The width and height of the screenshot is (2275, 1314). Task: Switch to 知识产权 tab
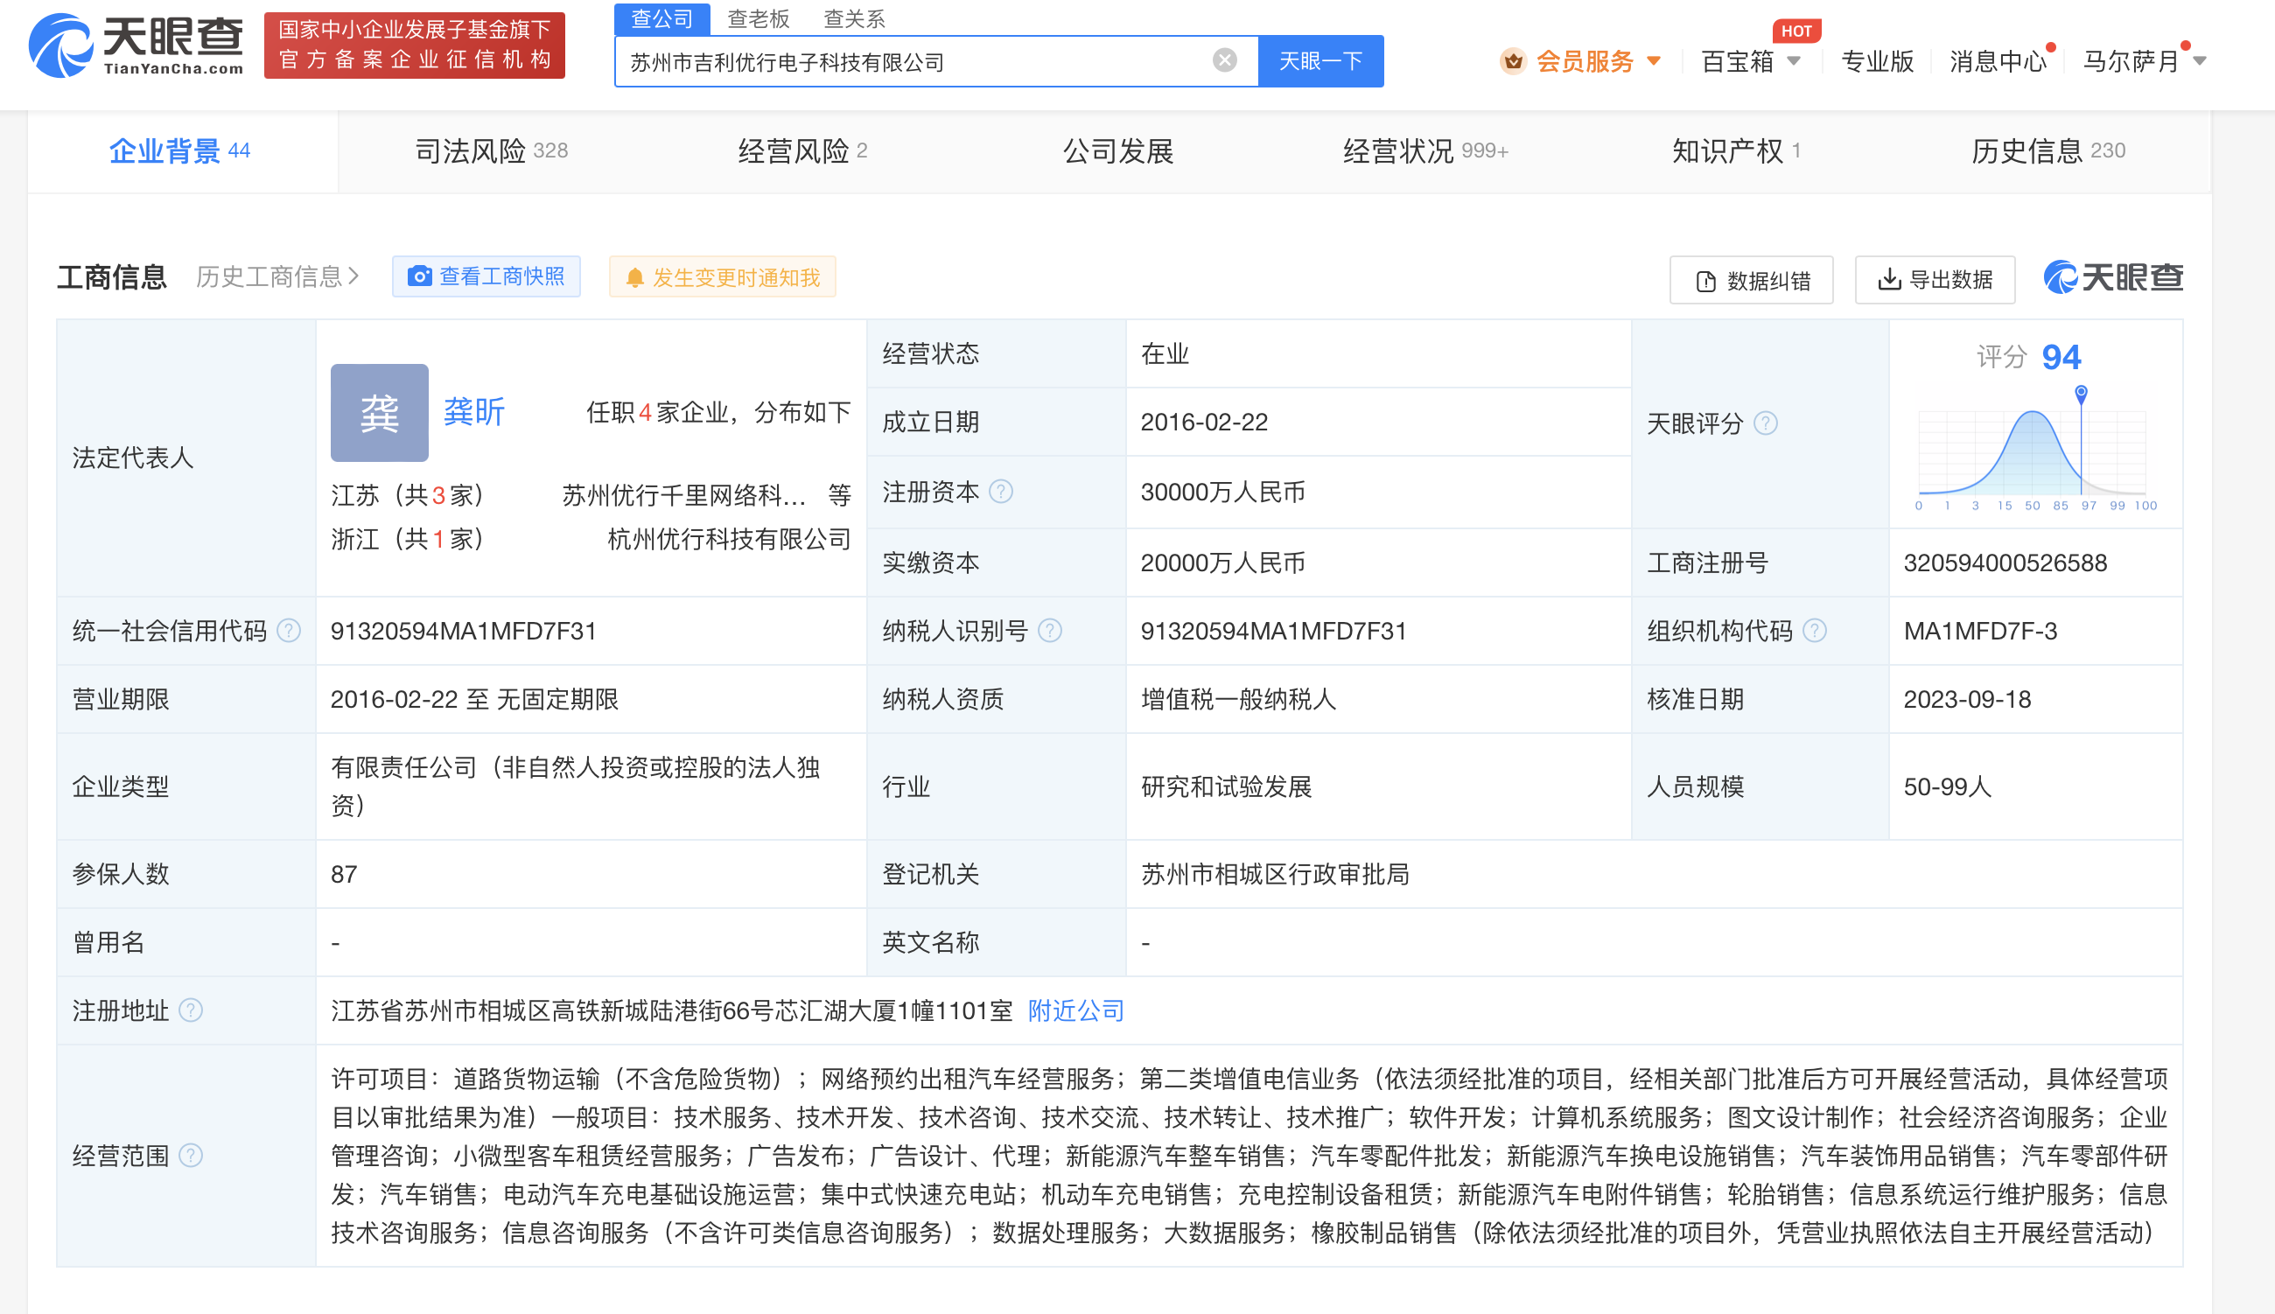[x=1736, y=150]
